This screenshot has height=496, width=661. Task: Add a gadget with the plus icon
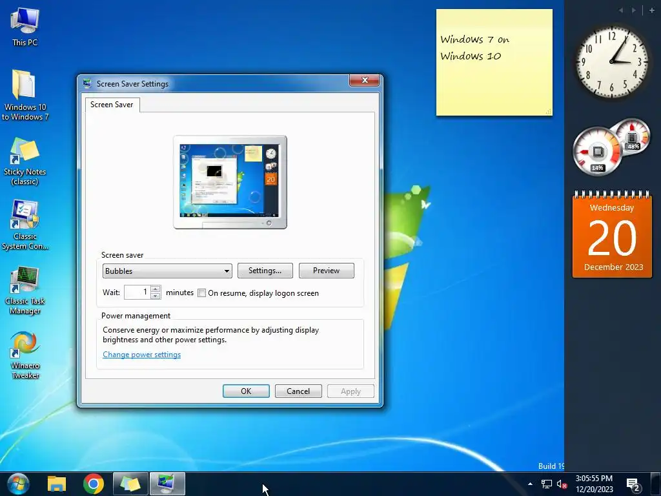tap(651, 10)
